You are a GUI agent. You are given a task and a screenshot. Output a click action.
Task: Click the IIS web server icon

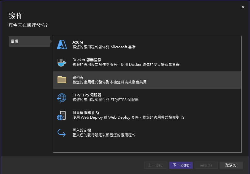tap(62, 115)
